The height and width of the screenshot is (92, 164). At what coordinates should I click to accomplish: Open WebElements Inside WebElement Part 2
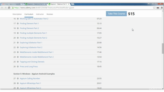(37, 57)
